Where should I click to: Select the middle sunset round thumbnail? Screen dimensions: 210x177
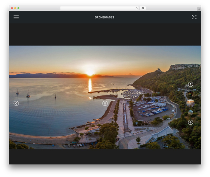coord(190,103)
